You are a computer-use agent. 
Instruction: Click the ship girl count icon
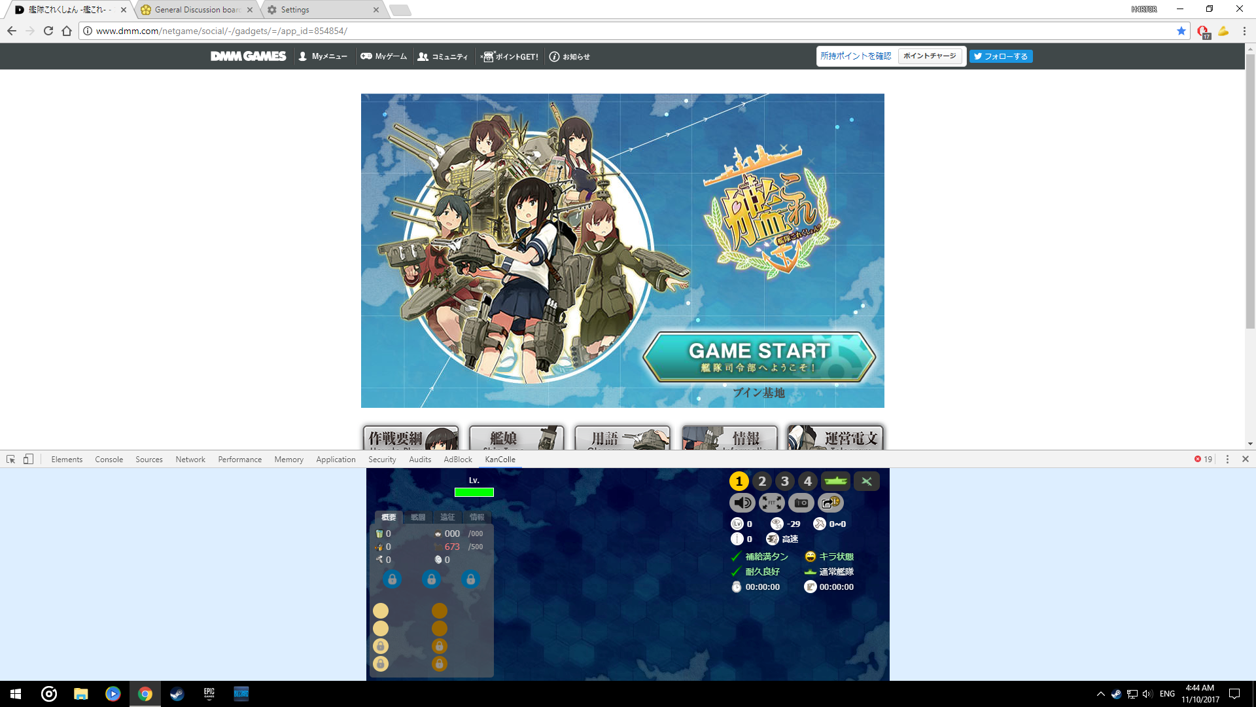click(x=438, y=534)
